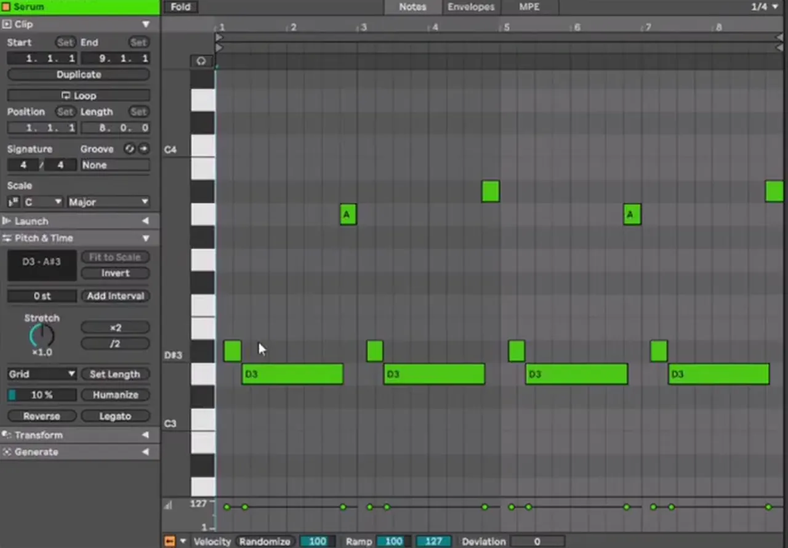Click the Humanize button
Image resolution: width=788 pixels, height=548 pixels.
[115, 395]
